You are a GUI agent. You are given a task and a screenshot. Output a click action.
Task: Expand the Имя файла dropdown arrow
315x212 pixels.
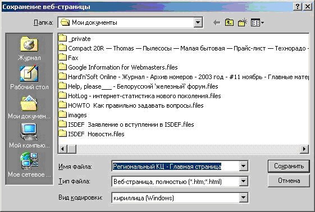[x=243, y=166]
